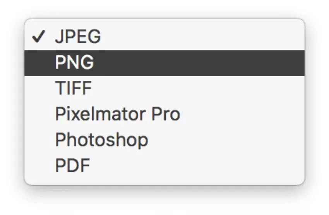Screen dimensions: 329x215
Task: Switch the format to PNG
Action: (164, 63)
